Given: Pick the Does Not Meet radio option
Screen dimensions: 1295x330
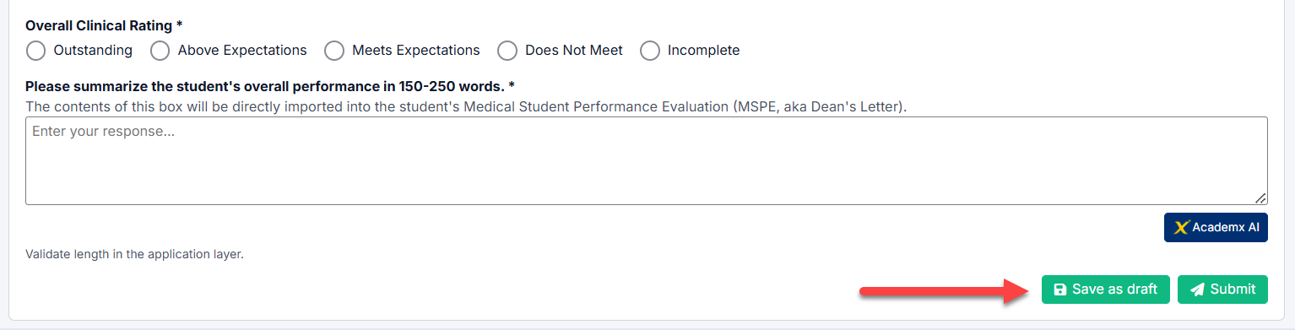Looking at the screenshot, I should (x=507, y=51).
